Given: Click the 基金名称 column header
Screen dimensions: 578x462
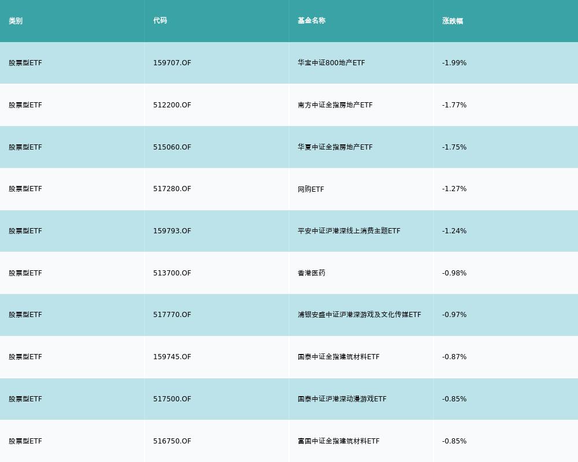Looking at the screenshot, I should tap(312, 21).
